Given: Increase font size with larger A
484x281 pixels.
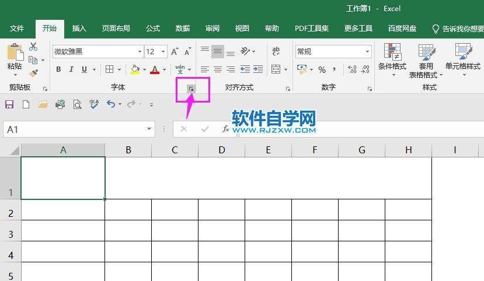Looking at the screenshot, I should (175, 51).
